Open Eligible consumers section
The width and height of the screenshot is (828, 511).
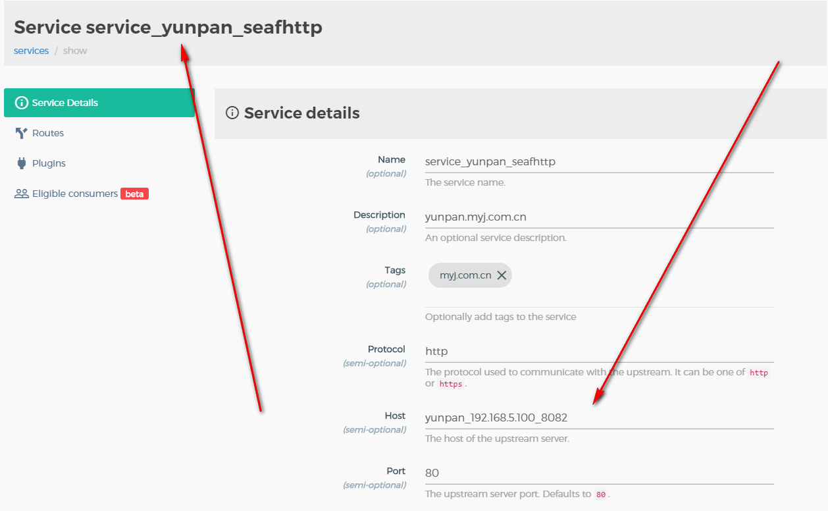pos(75,194)
